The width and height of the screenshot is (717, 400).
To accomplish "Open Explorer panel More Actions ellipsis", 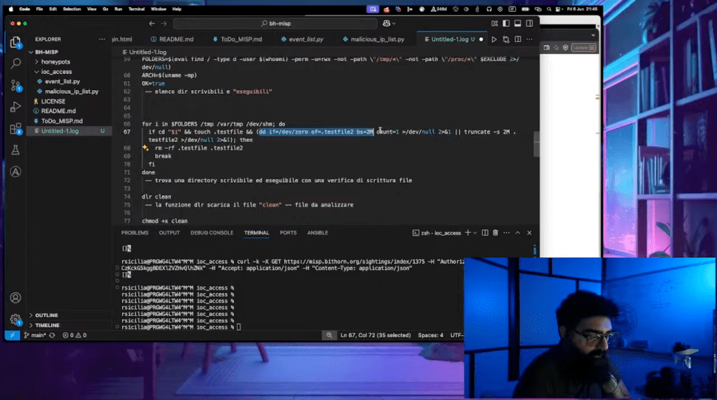I will pyautogui.click(x=102, y=39).
